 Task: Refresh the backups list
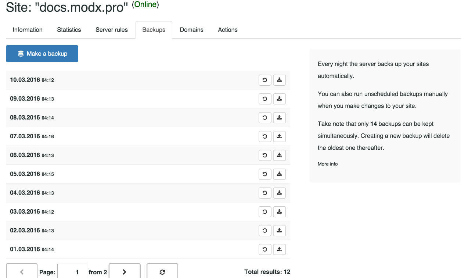[162, 272]
